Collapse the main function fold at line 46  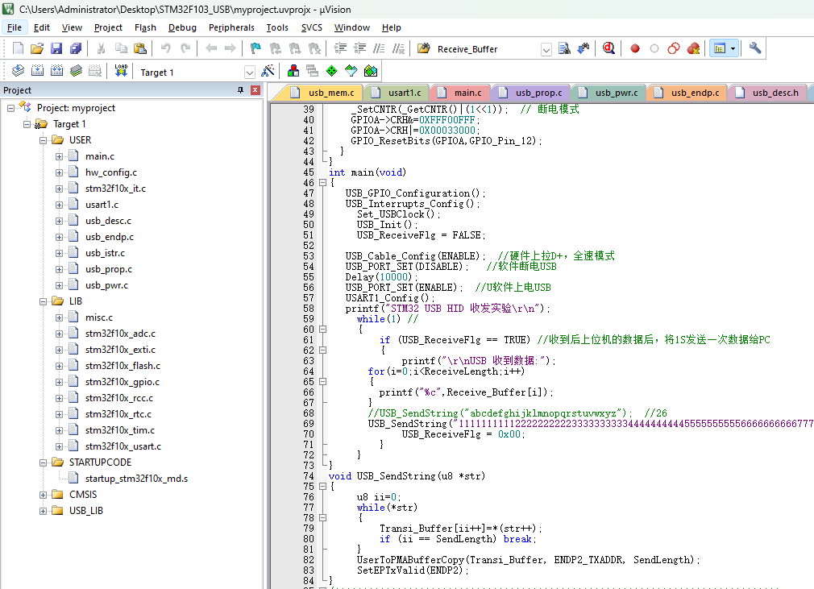322,183
